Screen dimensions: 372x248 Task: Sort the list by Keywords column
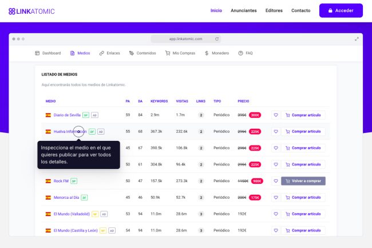(x=159, y=101)
